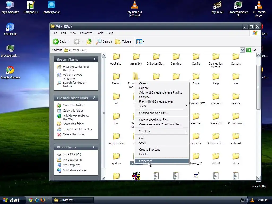This screenshot has width=272, height=204.
Task: Open the Views dropdown button
Action: [140, 42]
